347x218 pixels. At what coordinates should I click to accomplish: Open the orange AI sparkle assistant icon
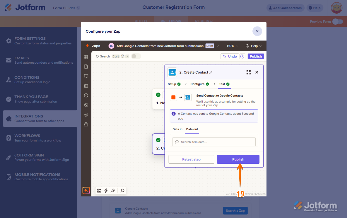pos(86,190)
